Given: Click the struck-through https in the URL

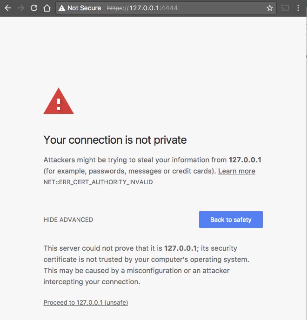Looking at the screenshot, I should pyautogui.click(x=117, y=8).
